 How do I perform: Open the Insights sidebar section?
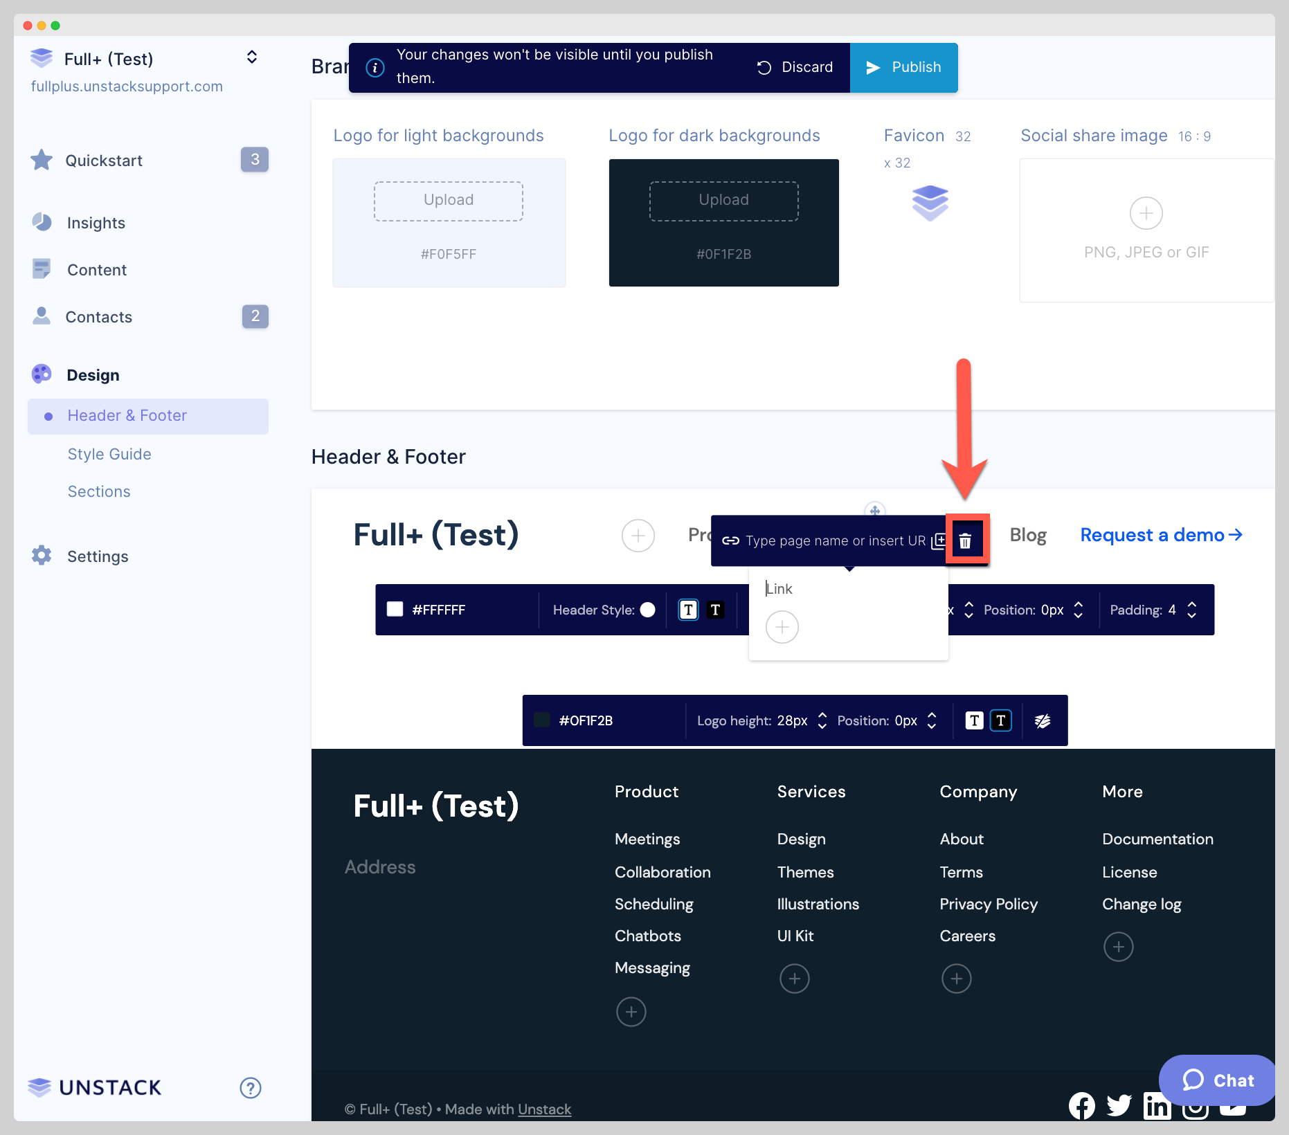click(96, 223)
